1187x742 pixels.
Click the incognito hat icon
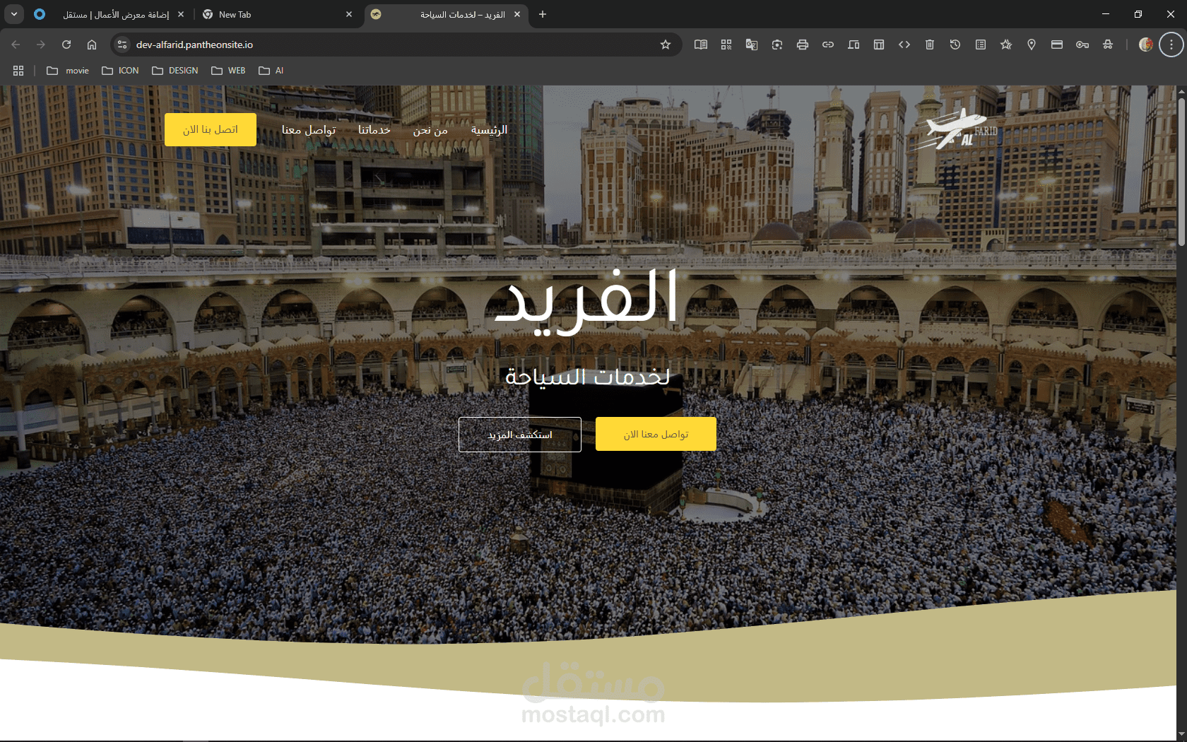point(1107,45)
